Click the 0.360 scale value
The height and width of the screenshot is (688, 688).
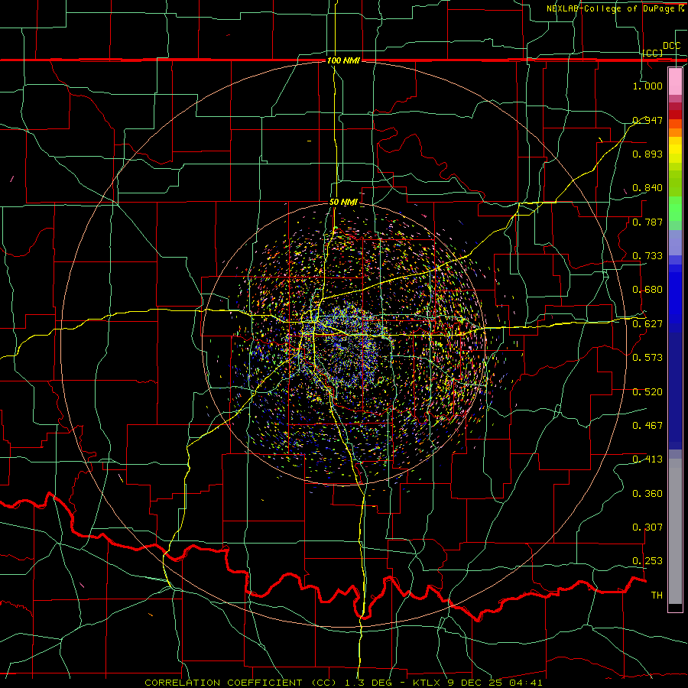(x=647, y=494)
